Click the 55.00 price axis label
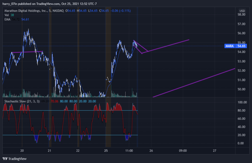This screenshot has width=252, height=163. [242, 43]
